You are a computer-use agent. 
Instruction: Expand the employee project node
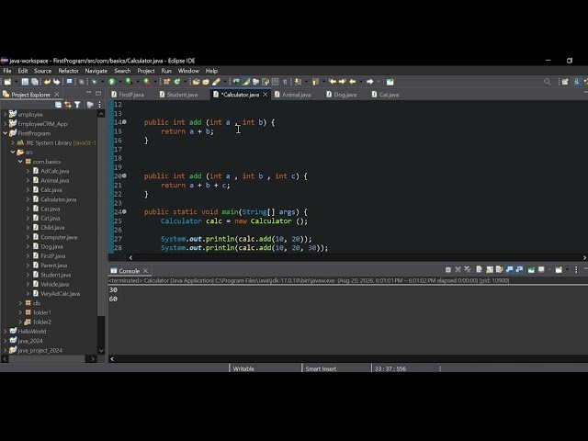point(6,114)
